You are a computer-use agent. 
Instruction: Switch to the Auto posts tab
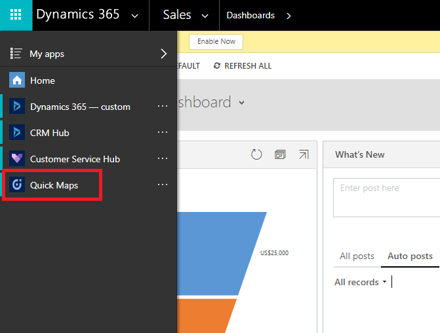410,256
